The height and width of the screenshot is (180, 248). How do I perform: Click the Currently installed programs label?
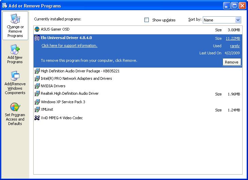[57, 19]
